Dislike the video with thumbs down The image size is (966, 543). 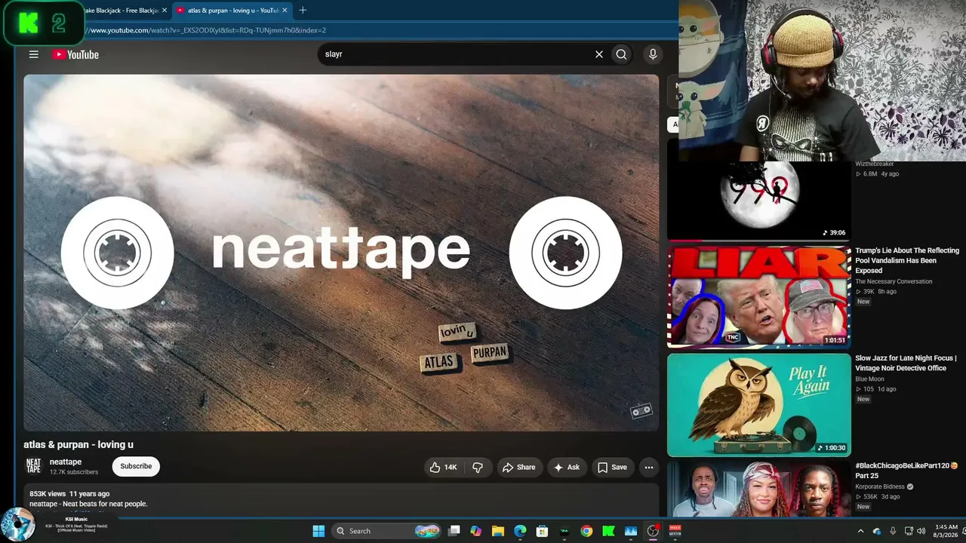tap(478, 468)
